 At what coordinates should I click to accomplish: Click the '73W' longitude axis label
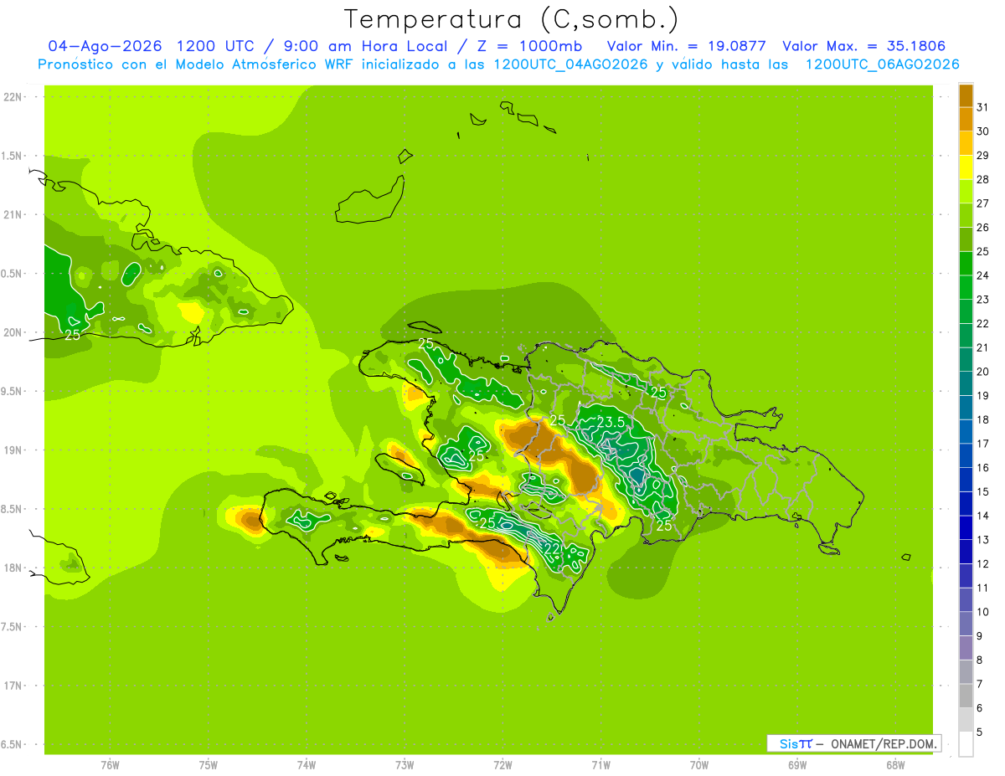coord(405,765)
